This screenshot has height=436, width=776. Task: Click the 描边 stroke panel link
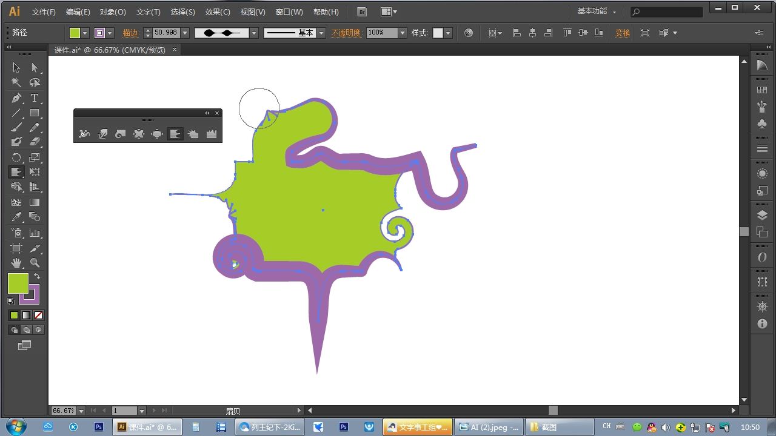130,33
